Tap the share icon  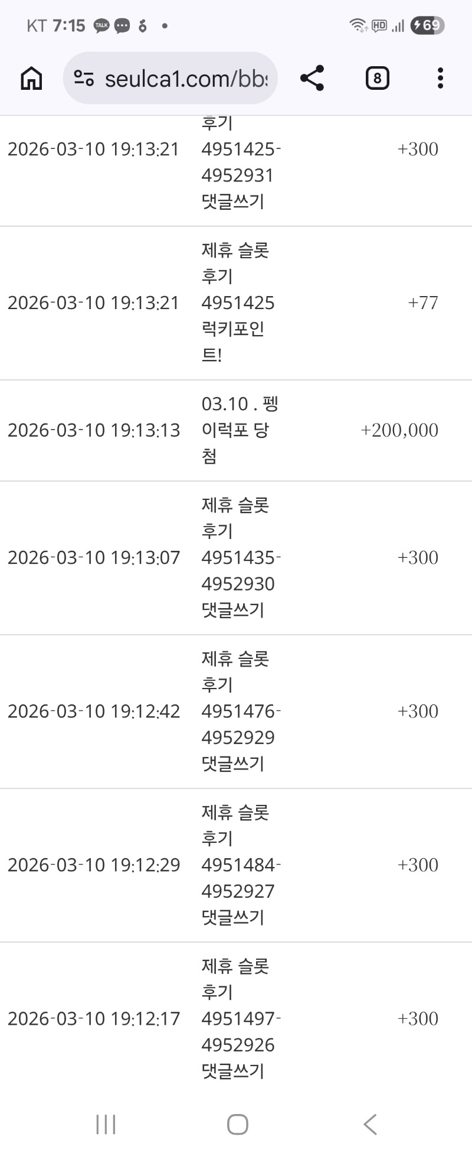click(312, 78)
